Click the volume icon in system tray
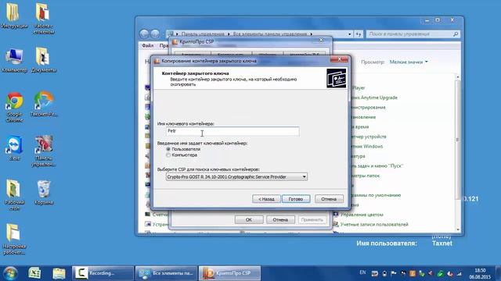Screen dimensions: 501x281 pyautogui.click(x=450, y=273)
